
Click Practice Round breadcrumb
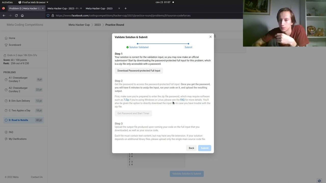pyautogui.click(x=115, y=25)
